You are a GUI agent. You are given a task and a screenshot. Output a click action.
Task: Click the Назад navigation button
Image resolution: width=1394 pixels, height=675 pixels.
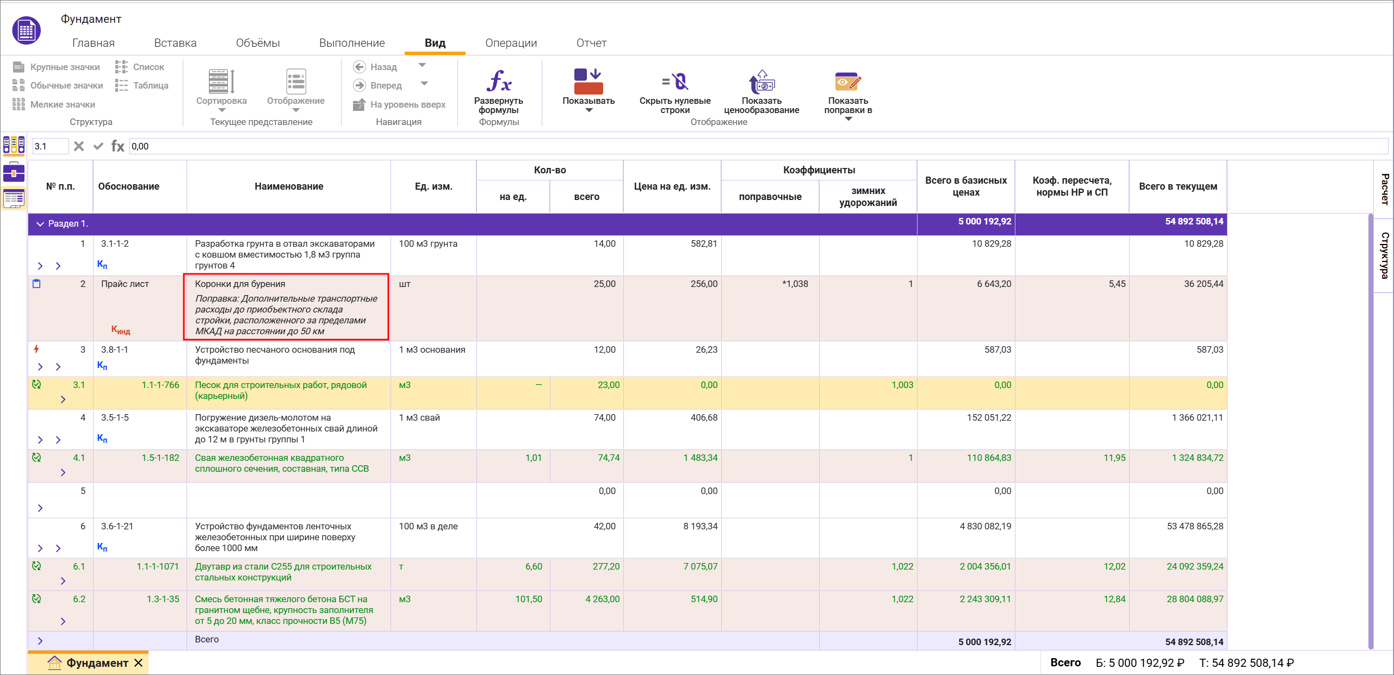pos(376,66)
